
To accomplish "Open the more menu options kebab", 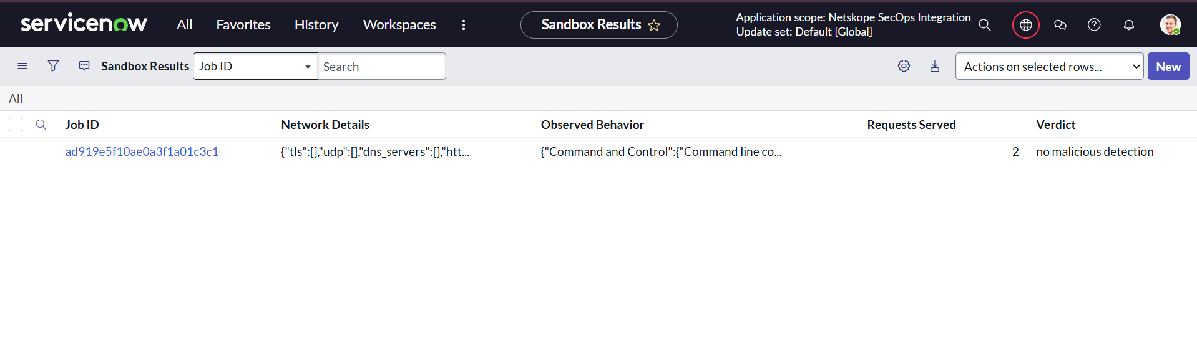I will click(x=463, y=25).
